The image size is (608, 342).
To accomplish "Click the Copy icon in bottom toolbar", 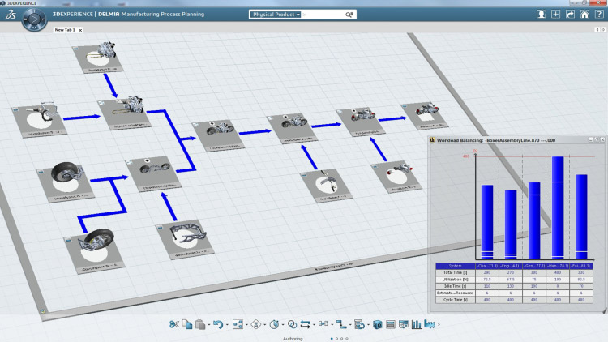I will pyautogui.click(x=186, y=325).
